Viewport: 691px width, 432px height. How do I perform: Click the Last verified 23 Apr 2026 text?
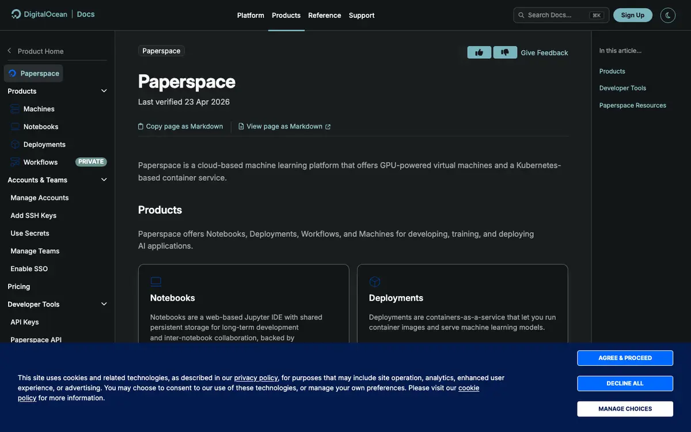point(184,102)
